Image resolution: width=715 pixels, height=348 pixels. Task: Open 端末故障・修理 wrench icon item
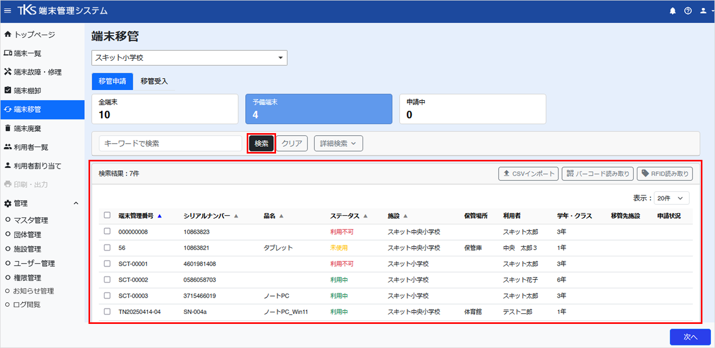(x=7, y=72)
